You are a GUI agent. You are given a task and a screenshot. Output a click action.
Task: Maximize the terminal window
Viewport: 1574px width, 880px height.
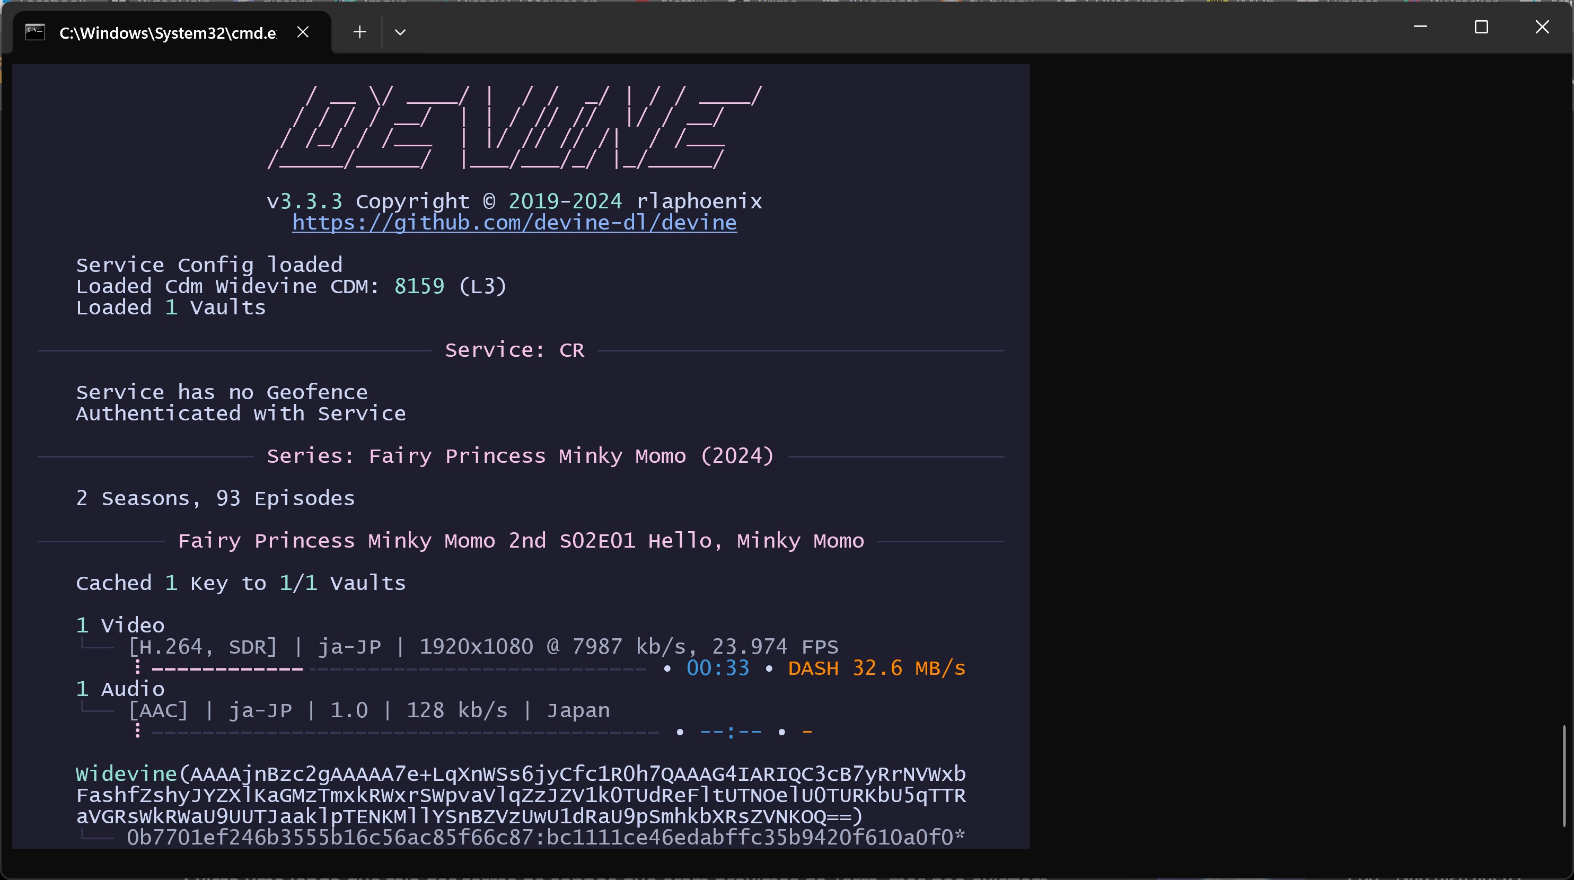pos(1481,27)
